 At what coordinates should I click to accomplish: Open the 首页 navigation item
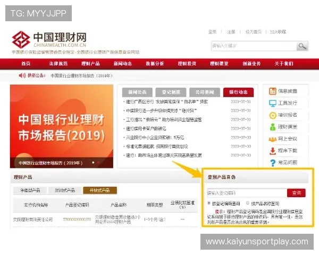26,64
